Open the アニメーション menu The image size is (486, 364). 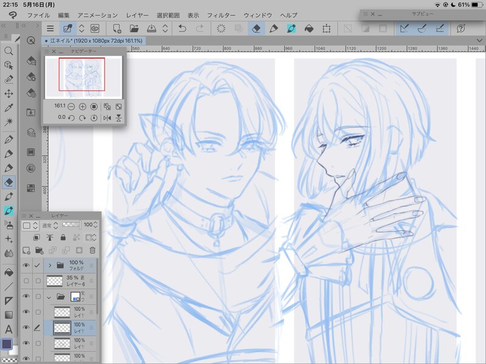(98, 15)
